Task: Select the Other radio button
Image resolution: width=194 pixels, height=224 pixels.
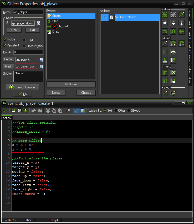Action: (x=116, y=111)
